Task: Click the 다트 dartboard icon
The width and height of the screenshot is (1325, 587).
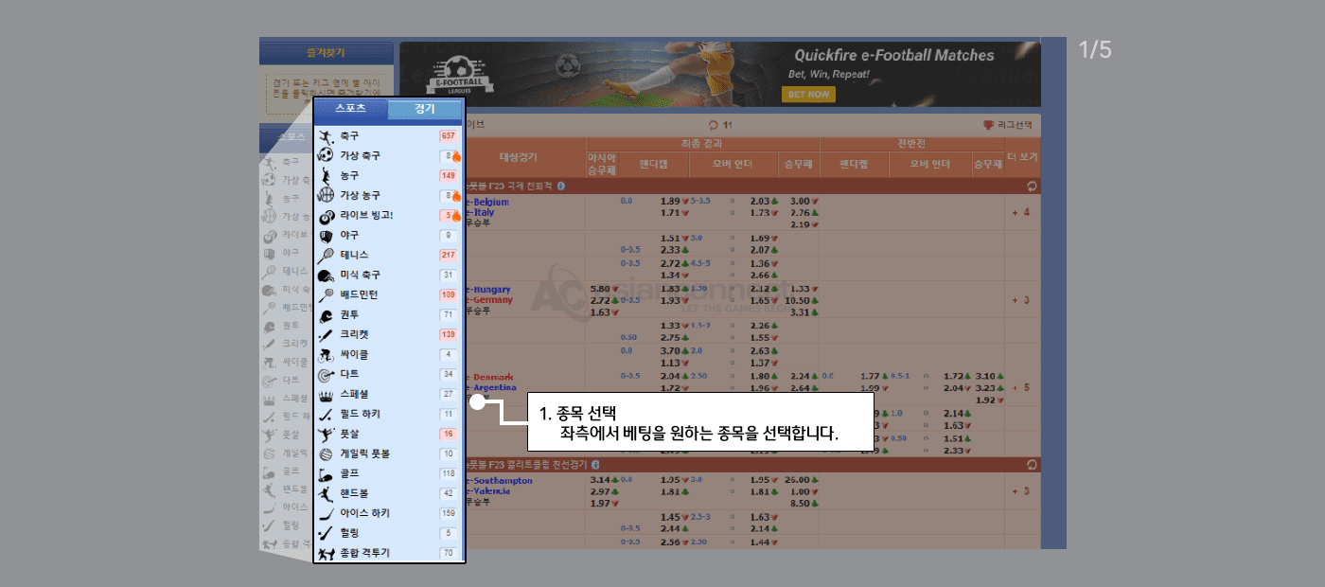Action: coord(326,375)
